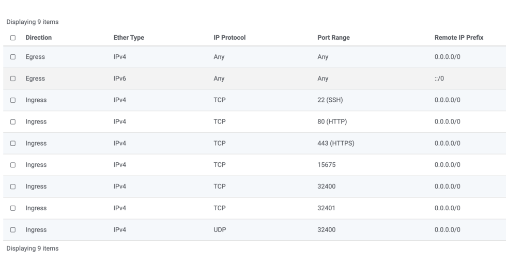506x264 pixels.
Task: Toggle the 443 (HTTPS) rule checkbox
Action: point(13,144)
